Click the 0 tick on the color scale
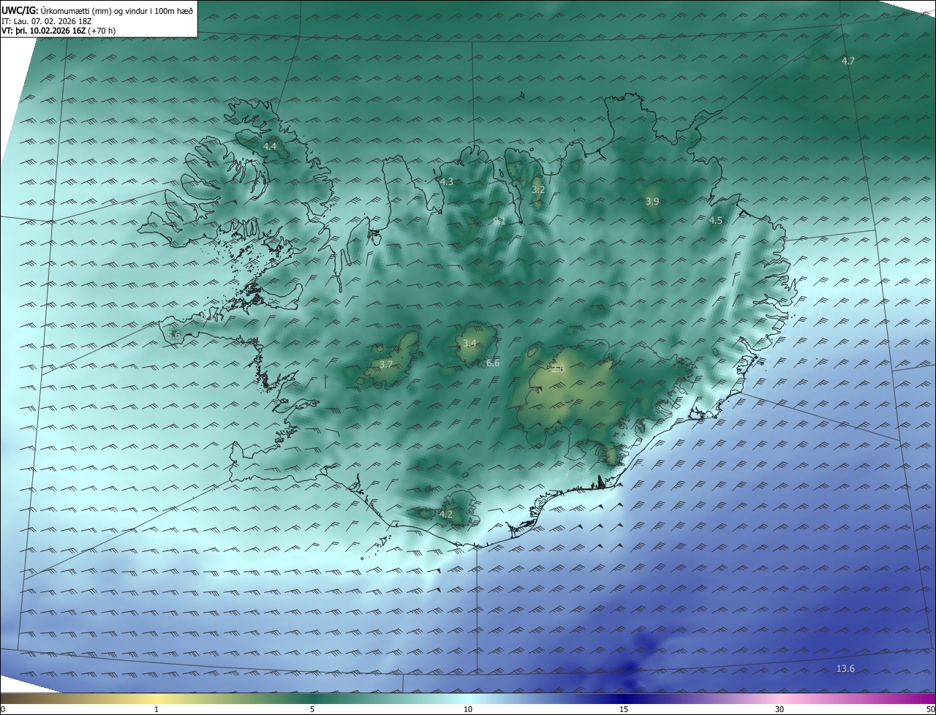The height and width of the screenshot is (715, 936). coord(3,709)
